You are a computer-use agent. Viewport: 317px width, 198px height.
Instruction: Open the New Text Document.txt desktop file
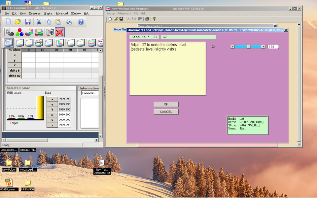(x=102, y=163)
